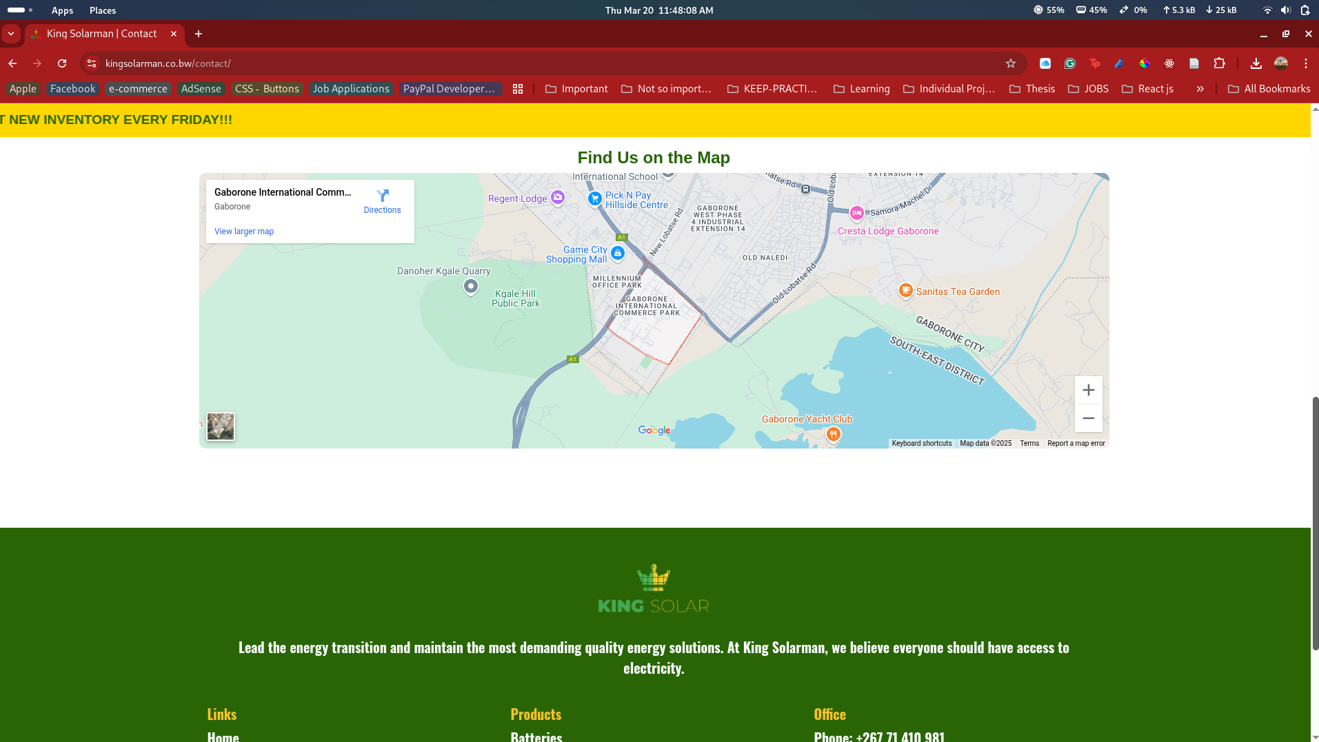The image size is (1319, 742).
Task: Switch map to satellite view thumbnail
Action: 221,426
